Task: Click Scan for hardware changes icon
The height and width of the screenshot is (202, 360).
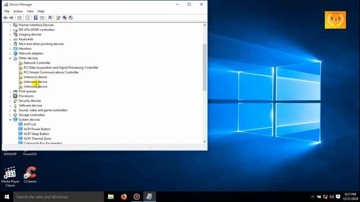Action: point(50,18)
